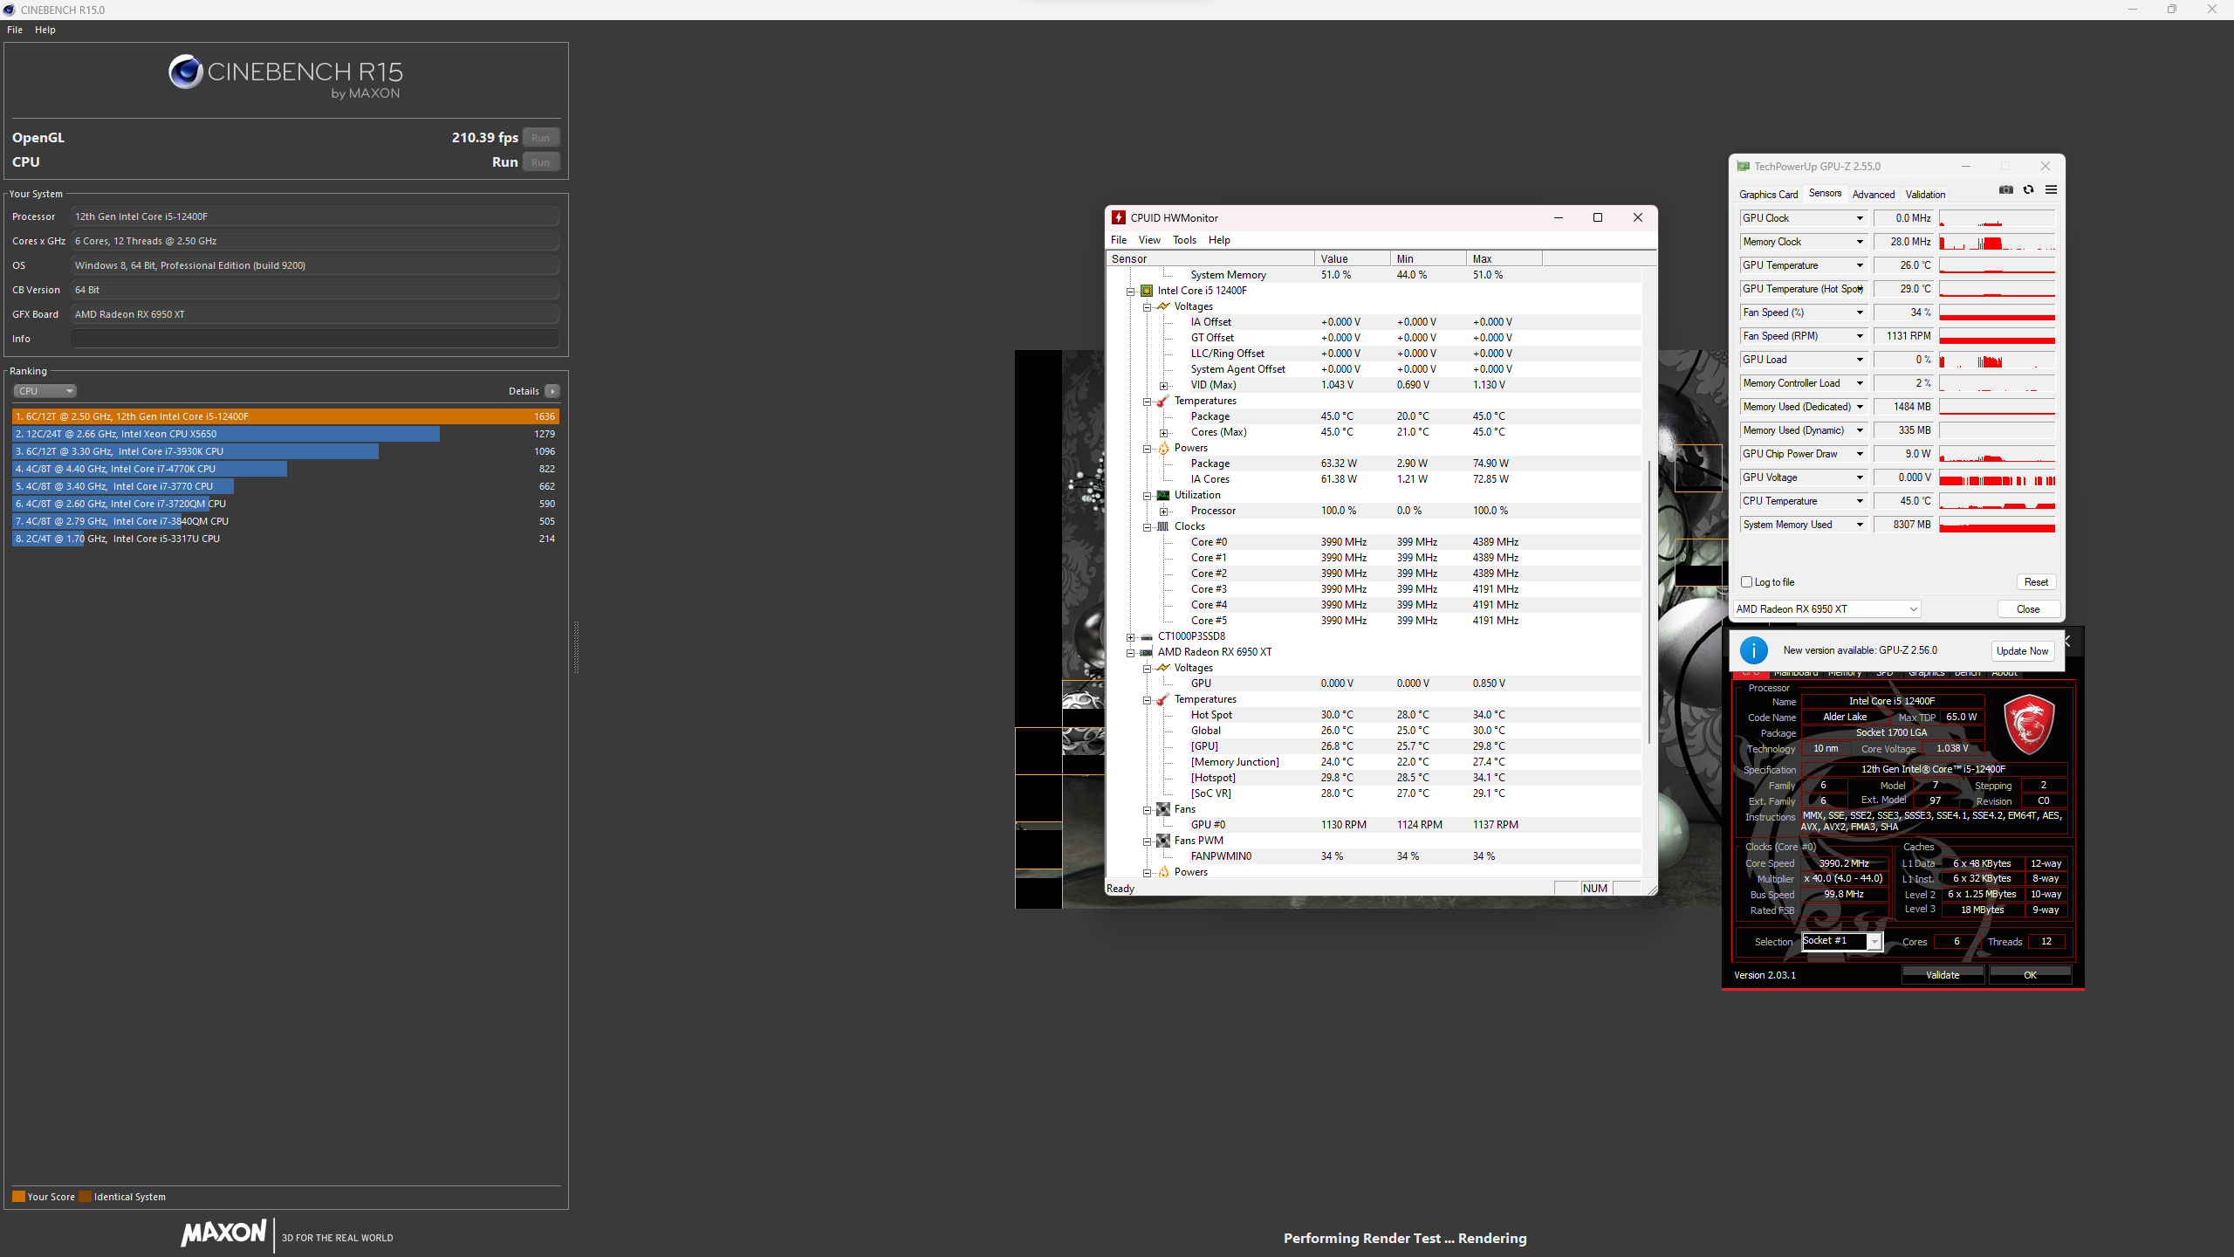This screenshot has height=1257, width=2234.
Task: Click the GPU-Z title bar app icon
Action: [x=1743, y=166]
